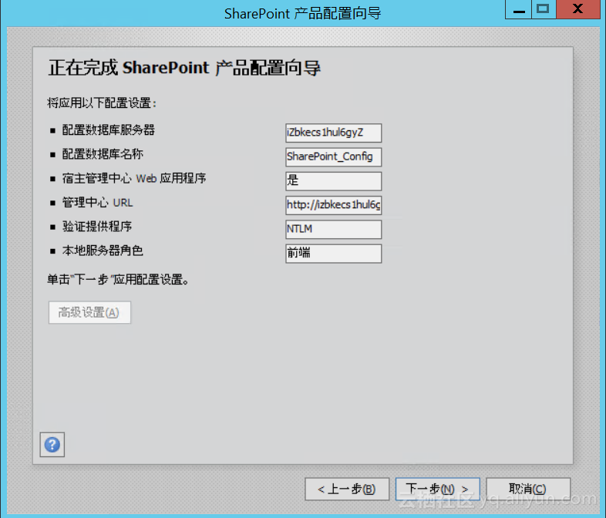Select the SharePoint_Config database name field
The width and height of the screenshot is (606, 518).
pos(334,156)
